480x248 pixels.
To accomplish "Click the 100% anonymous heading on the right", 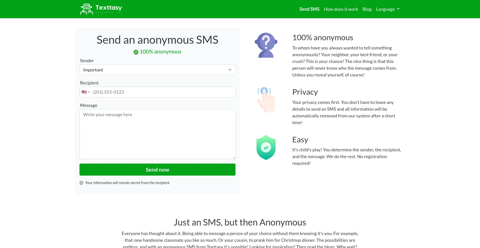I will point(322,38).
